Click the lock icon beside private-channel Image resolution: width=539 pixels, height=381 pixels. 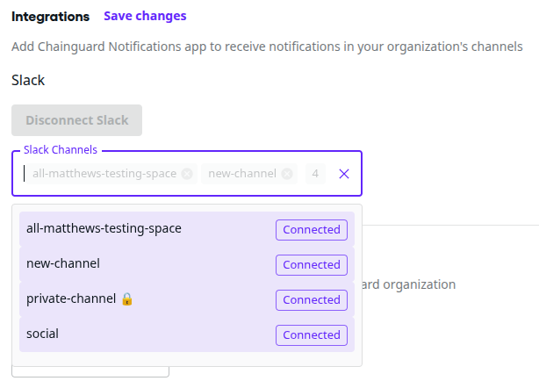126,298
